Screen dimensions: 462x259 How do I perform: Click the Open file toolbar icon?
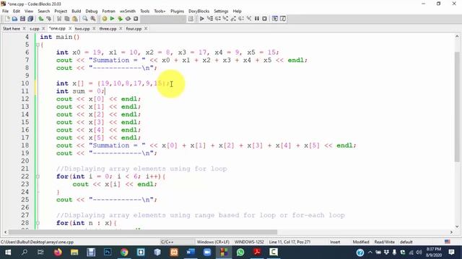[x=14, y=19]
